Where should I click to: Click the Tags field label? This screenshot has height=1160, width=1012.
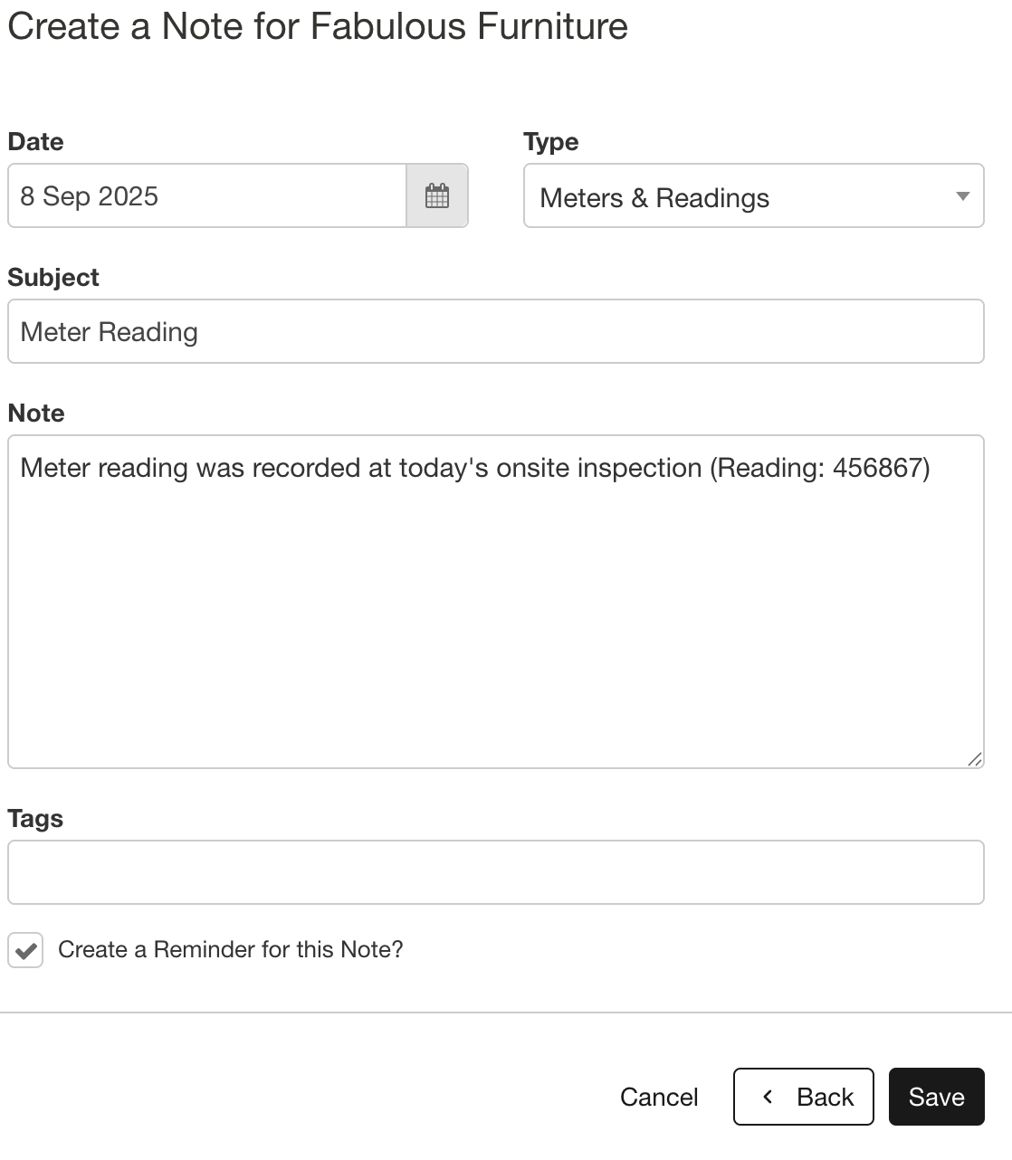click(x=35, y=819)
